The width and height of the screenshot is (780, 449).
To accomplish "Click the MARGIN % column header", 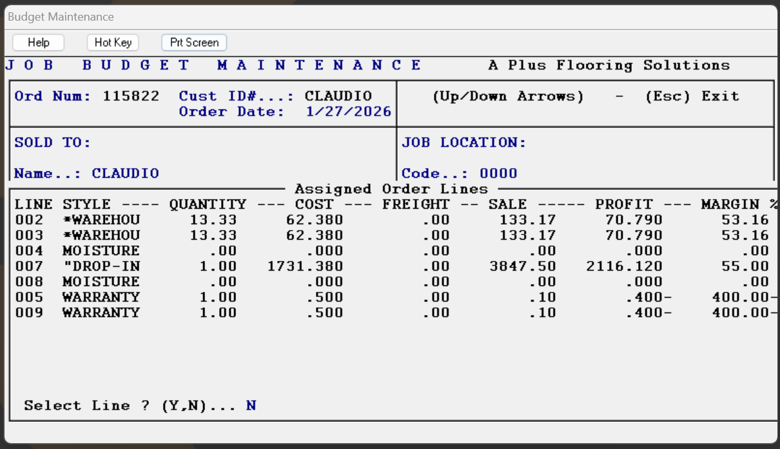I will tap(739, 204).
